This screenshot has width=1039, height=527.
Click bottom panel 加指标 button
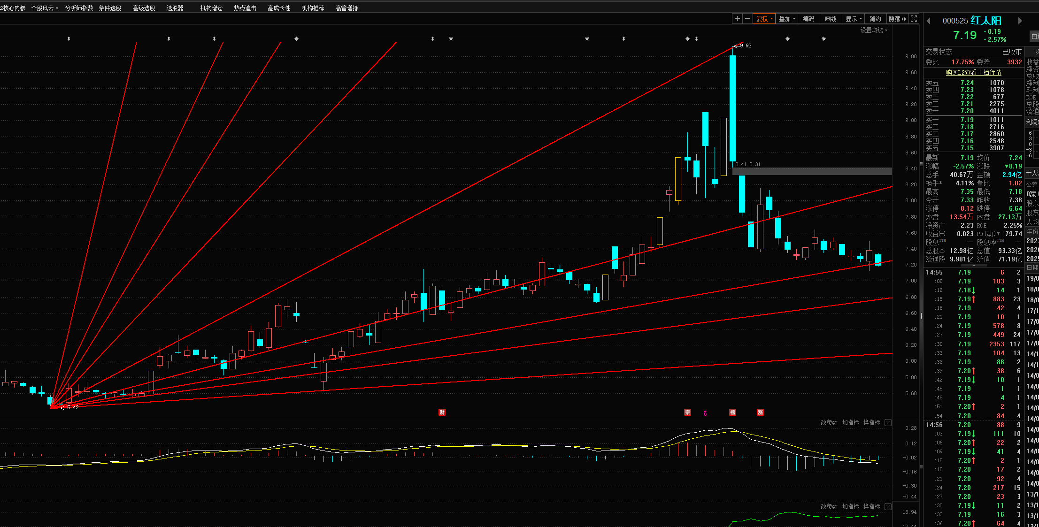click(850, 506)
